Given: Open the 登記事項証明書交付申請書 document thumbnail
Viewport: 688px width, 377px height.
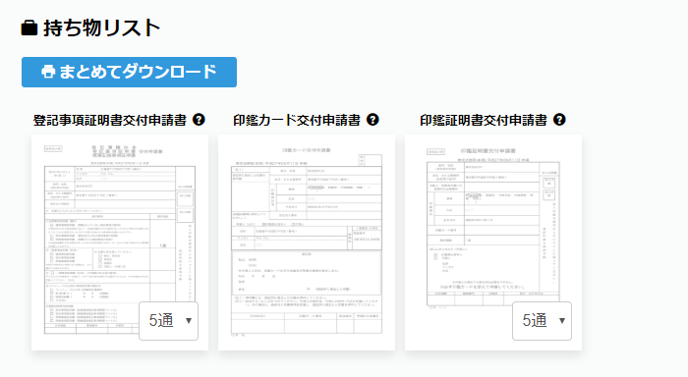Looking at the screenshot, I should pos(120,242).
